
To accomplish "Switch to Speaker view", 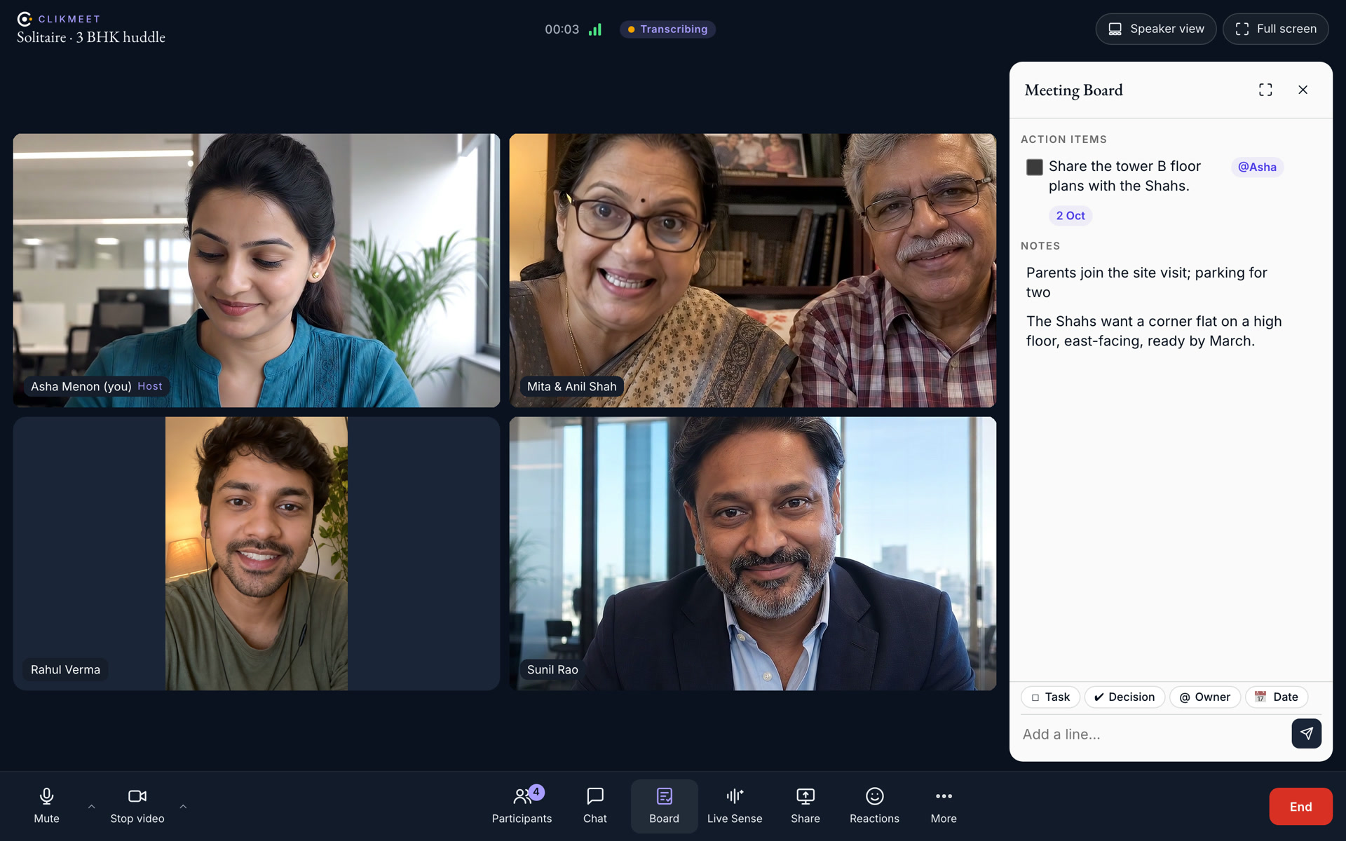I will pos(1155,29).
